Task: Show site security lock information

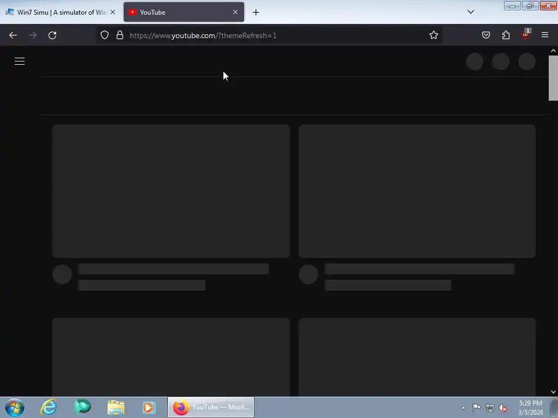Action: coord(120,35)
